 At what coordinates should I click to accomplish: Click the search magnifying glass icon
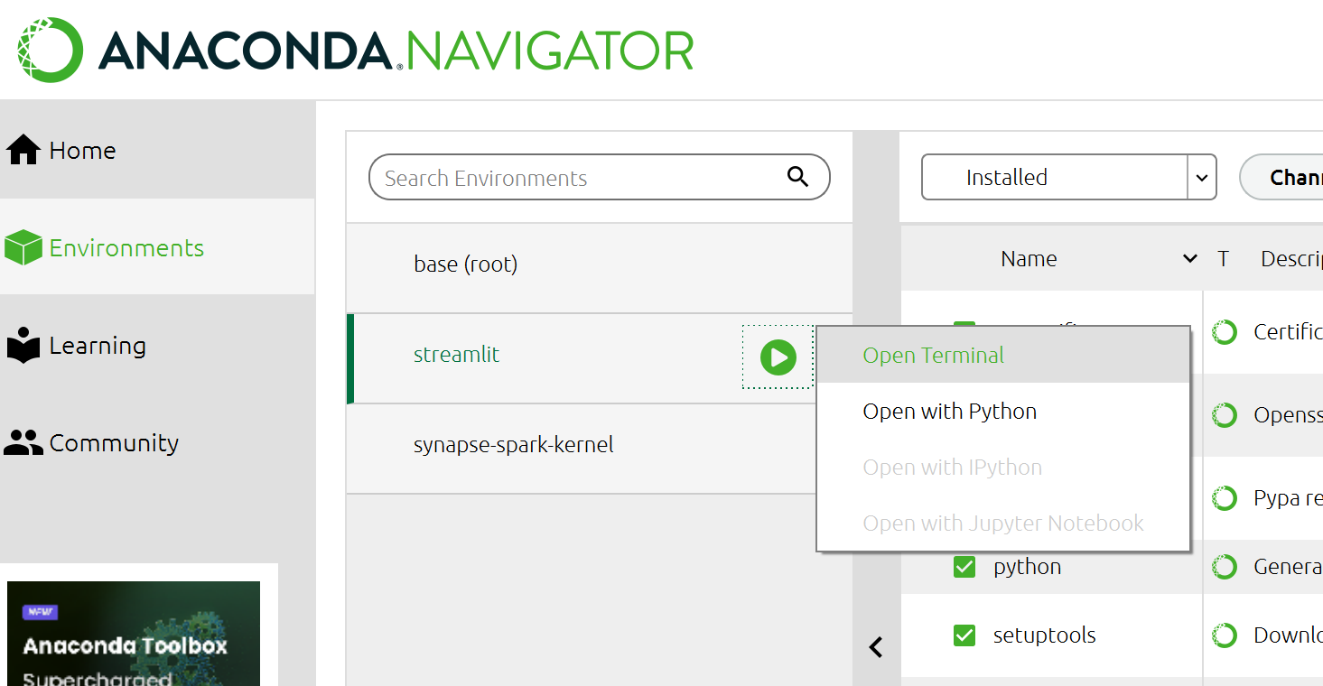click(797, 177)
